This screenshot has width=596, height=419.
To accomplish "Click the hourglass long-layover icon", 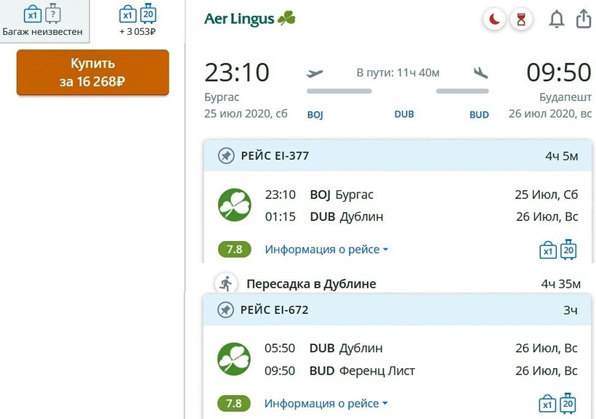I will click(x=520, y=19).
